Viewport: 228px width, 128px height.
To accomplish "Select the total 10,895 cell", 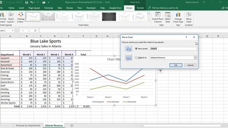I will coord(83,106).
